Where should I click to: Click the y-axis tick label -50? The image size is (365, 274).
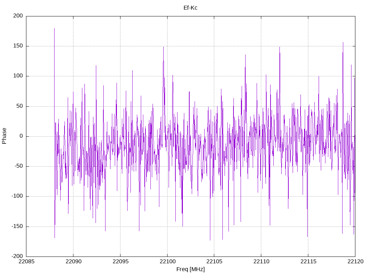point(19,166)
